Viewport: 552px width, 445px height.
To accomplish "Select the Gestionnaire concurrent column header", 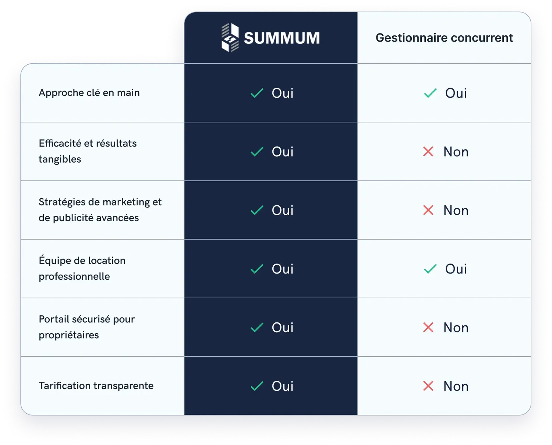I will coord(444,38).
